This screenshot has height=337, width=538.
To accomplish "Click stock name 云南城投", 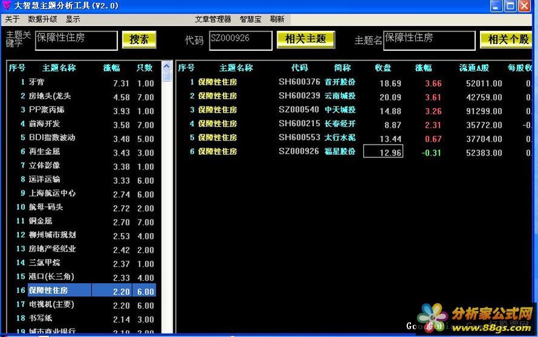I will [340, 96].
